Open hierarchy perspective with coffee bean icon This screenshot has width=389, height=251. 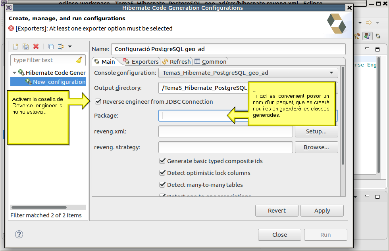(357, 36)
